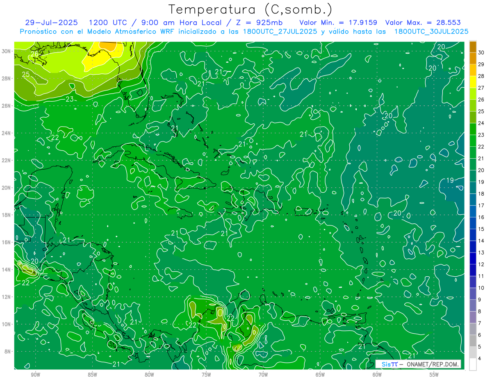Screen dimensions: 492x380
Task: Click the "19" contour label on the map
Action: click(450, 180)
